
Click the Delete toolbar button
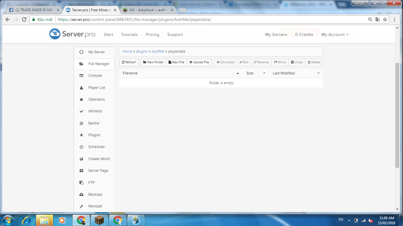click(x=314, y=62)
